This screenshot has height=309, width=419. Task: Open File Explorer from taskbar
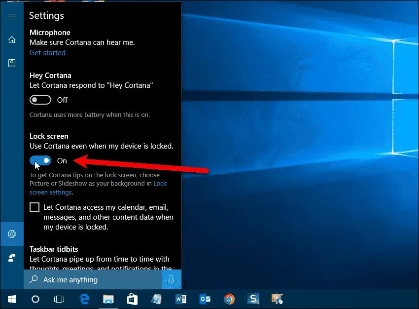pyautogui.click(x=108, y=299)
